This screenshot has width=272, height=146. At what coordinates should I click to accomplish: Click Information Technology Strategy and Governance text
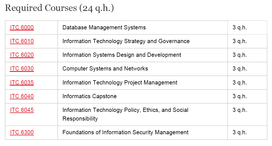(x=126, y=41)
